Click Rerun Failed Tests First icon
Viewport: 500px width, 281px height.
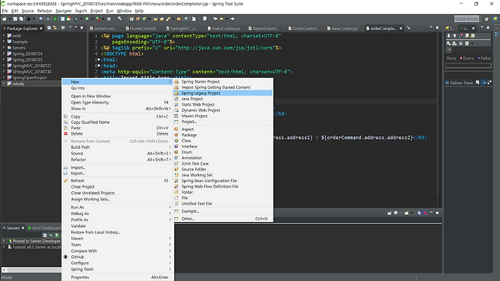tap(455, 43)
